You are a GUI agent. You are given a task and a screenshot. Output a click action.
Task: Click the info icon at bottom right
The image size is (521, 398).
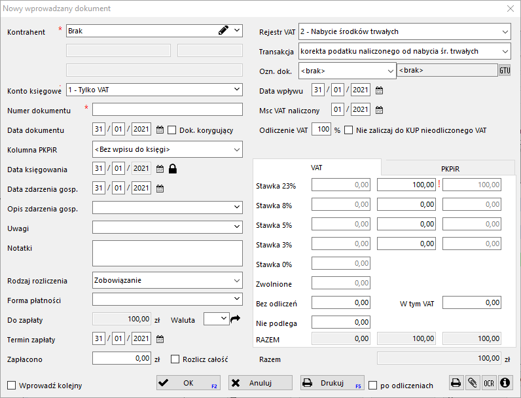point(505,383)
